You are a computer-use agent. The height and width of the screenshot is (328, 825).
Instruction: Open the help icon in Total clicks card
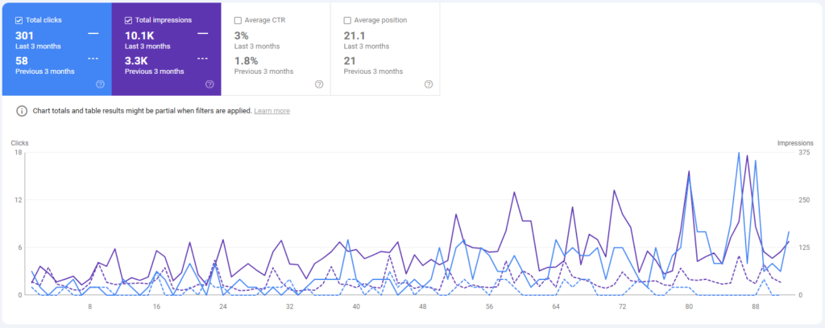[100, 84]
